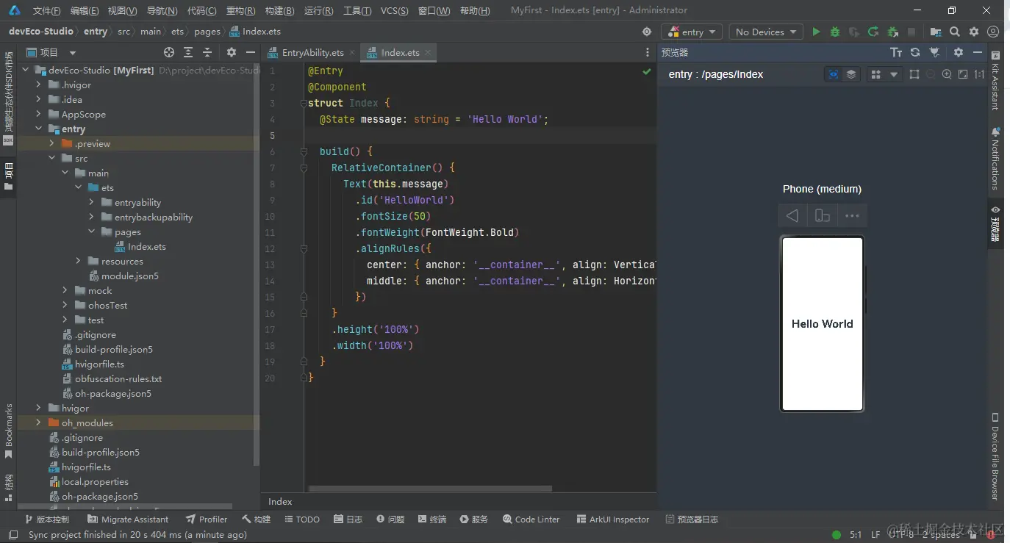Click the frame icon left of the preview zoom-out button
This screenshot has height=543, width=1010.
click(x=914, y=74)
